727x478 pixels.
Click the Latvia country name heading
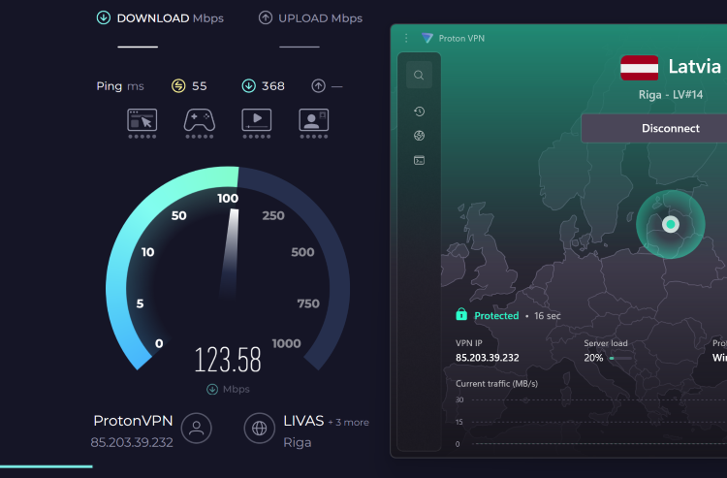click(695, 67)
